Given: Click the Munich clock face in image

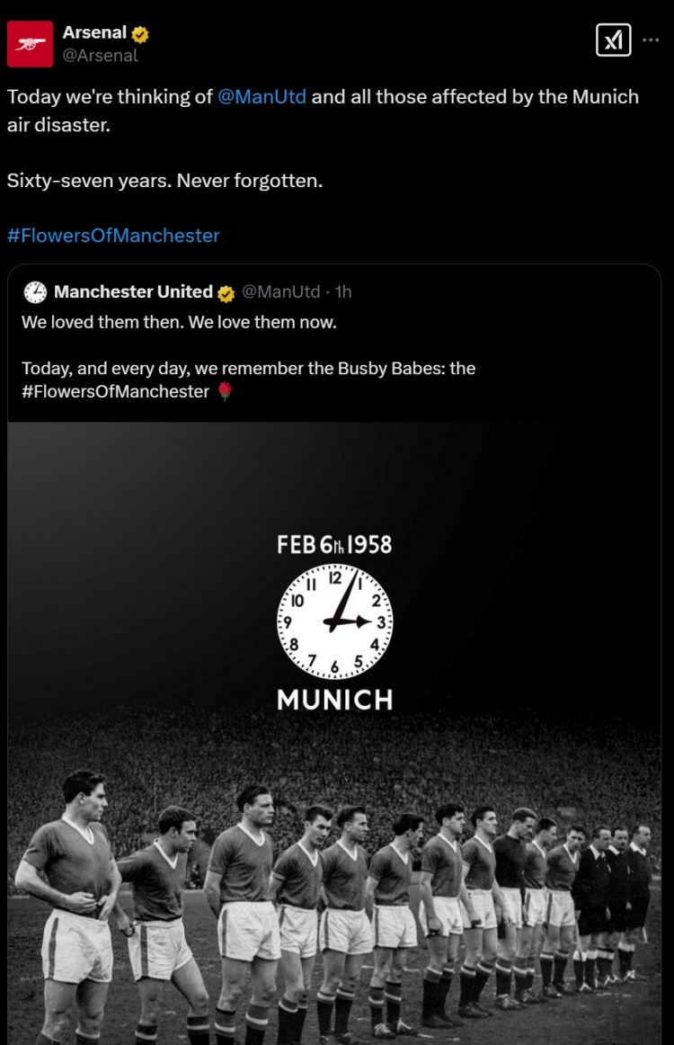Looking at the screenshot, I should [334, 622].
